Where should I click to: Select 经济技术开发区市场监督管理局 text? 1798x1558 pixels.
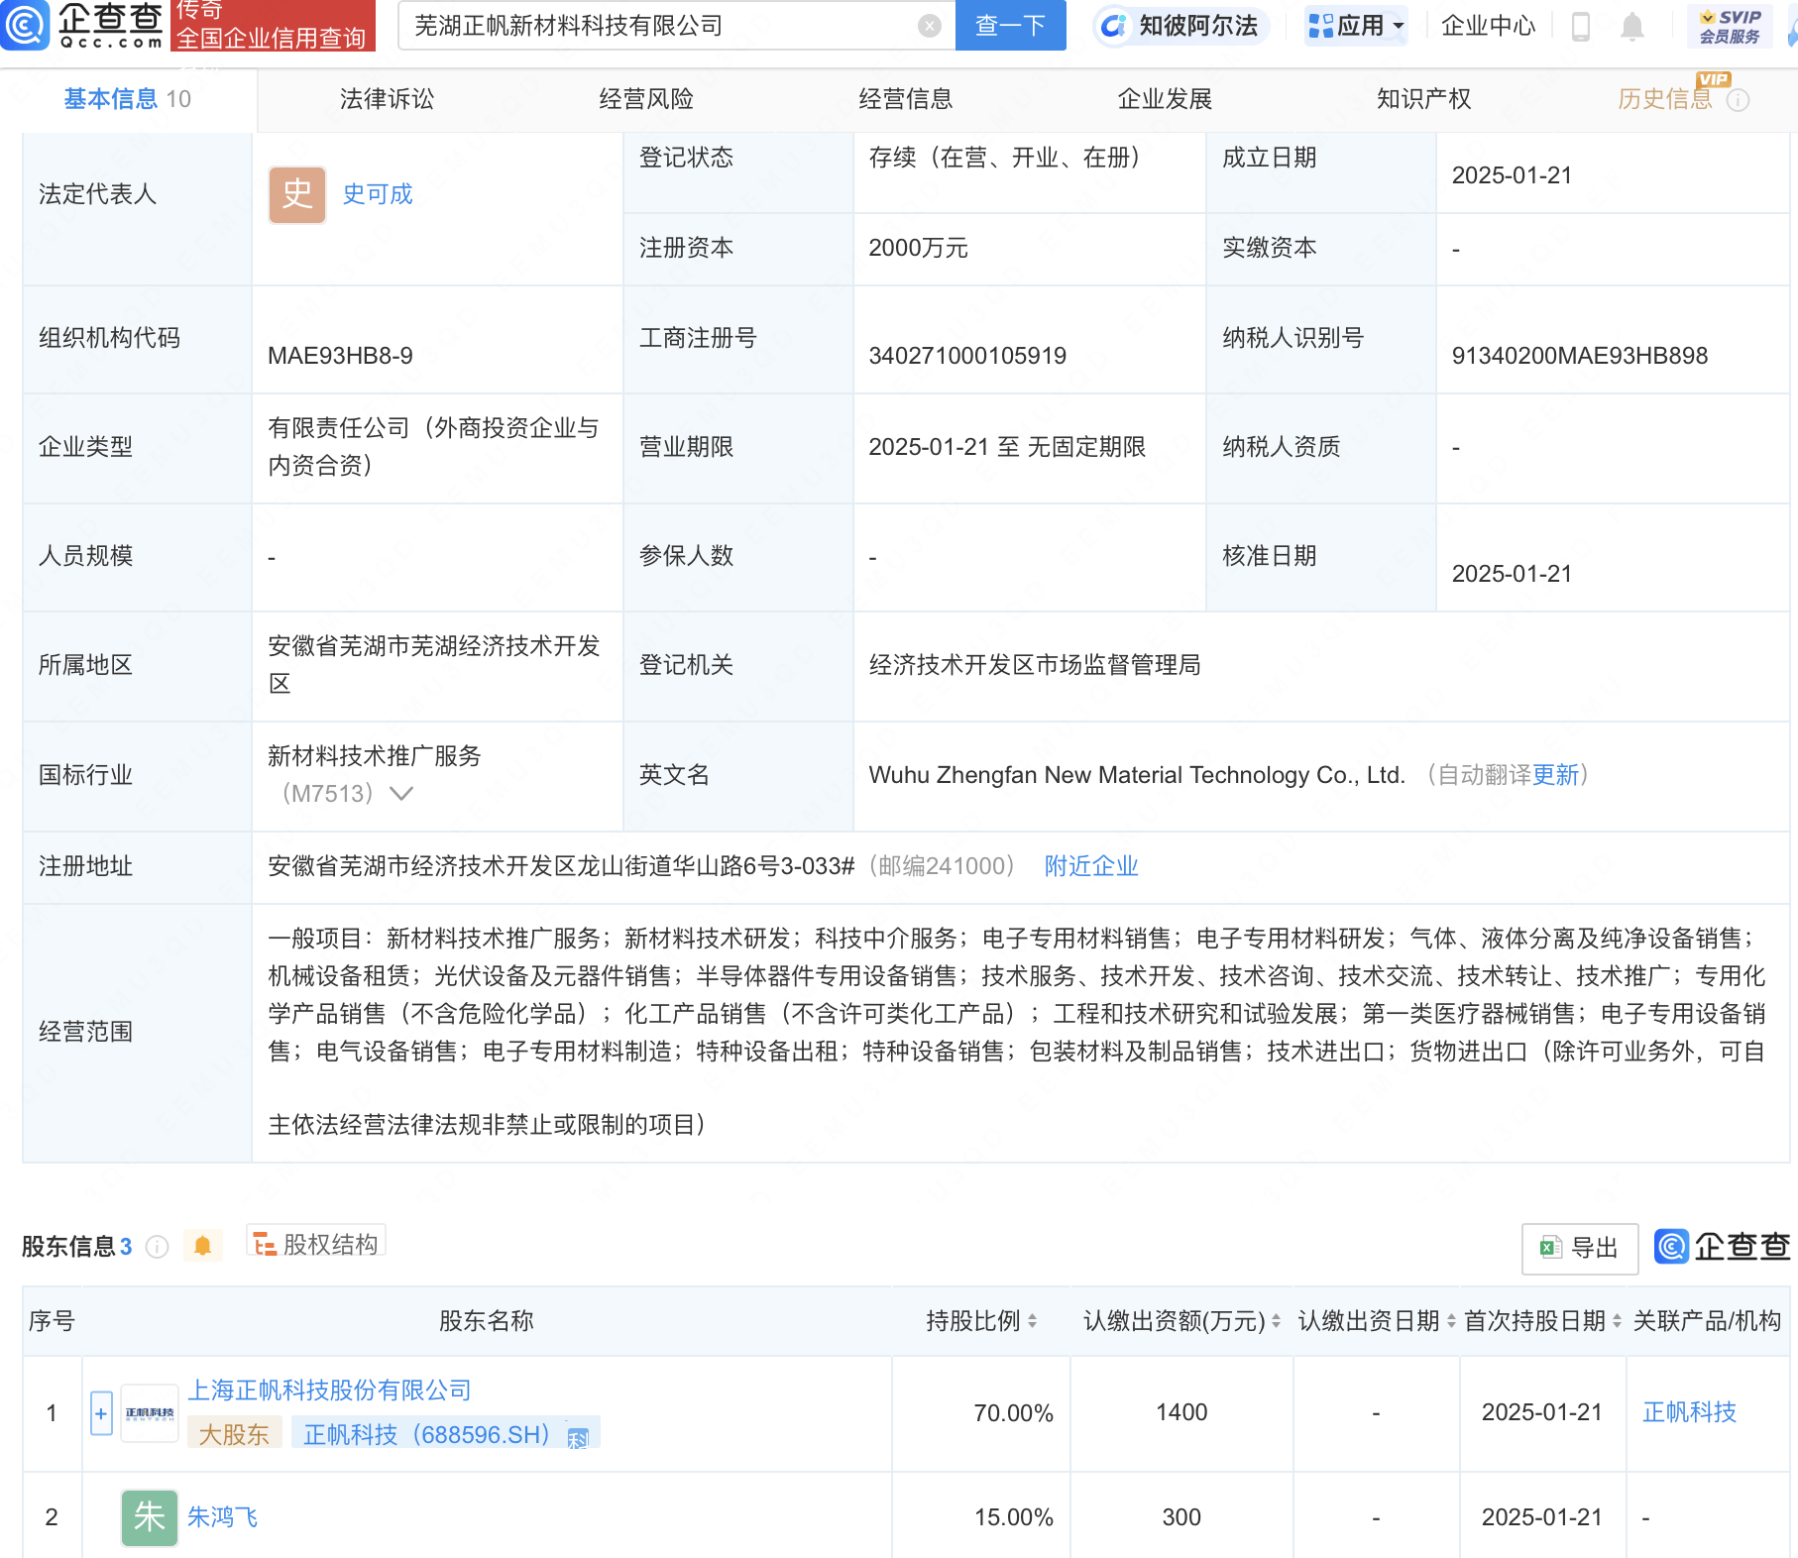tap(1035, 665)
